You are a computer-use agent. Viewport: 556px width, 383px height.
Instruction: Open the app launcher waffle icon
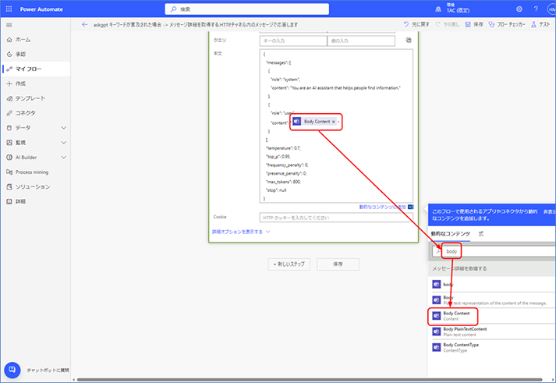[9, 9]
